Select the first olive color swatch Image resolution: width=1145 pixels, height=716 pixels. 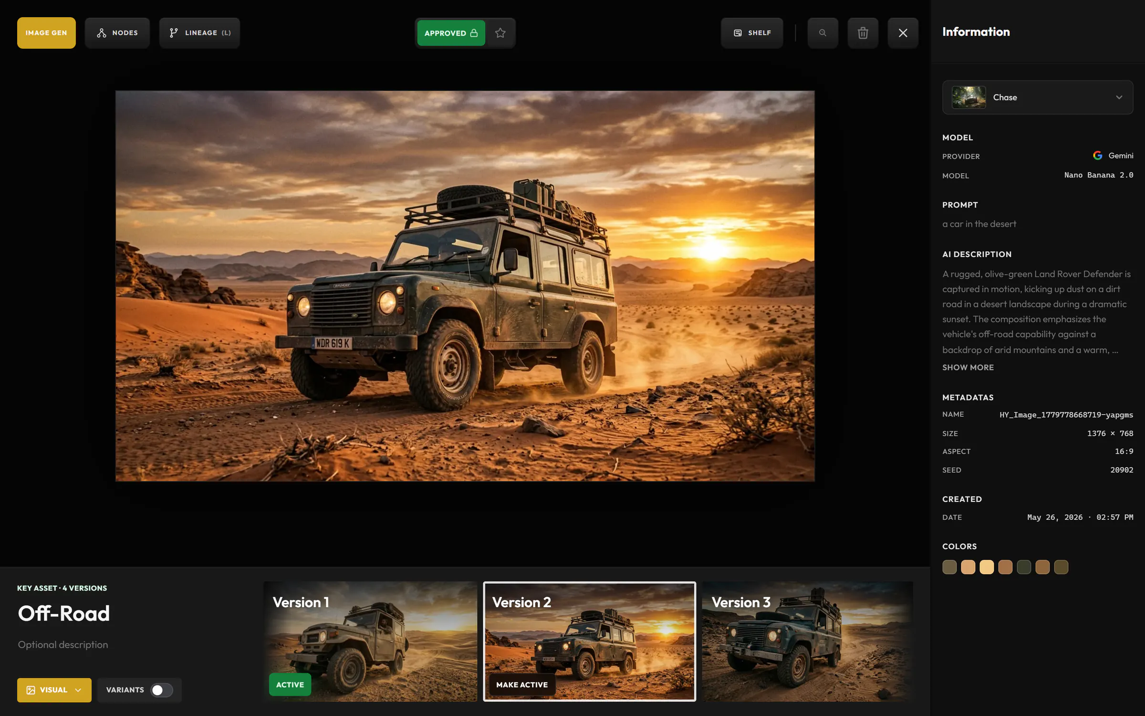[949, 567]
